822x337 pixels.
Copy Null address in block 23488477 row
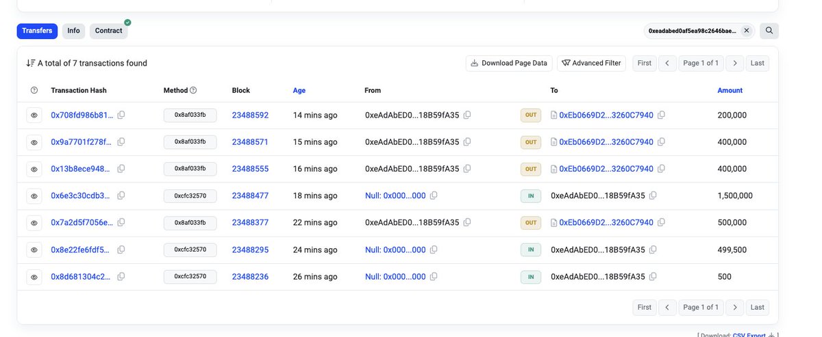[x=434, y=196]
